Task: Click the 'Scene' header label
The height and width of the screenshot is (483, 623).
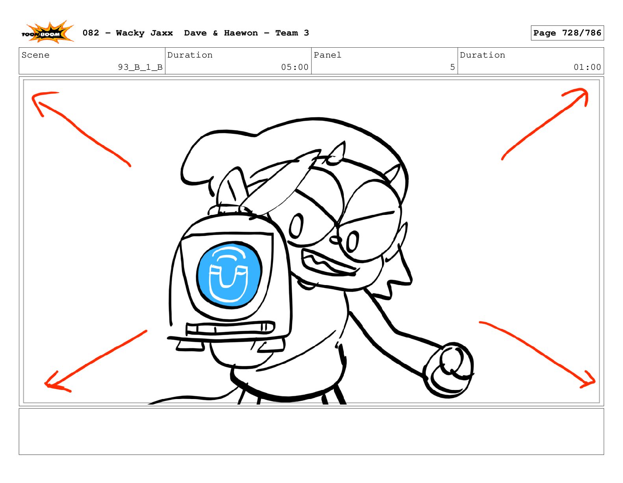Action: 35,55
